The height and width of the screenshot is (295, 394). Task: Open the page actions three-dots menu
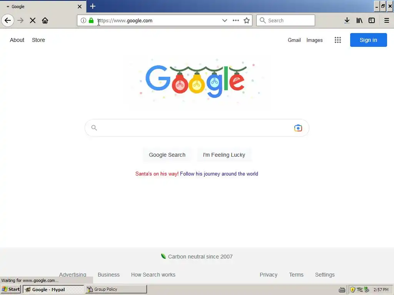tap(236, 20)
